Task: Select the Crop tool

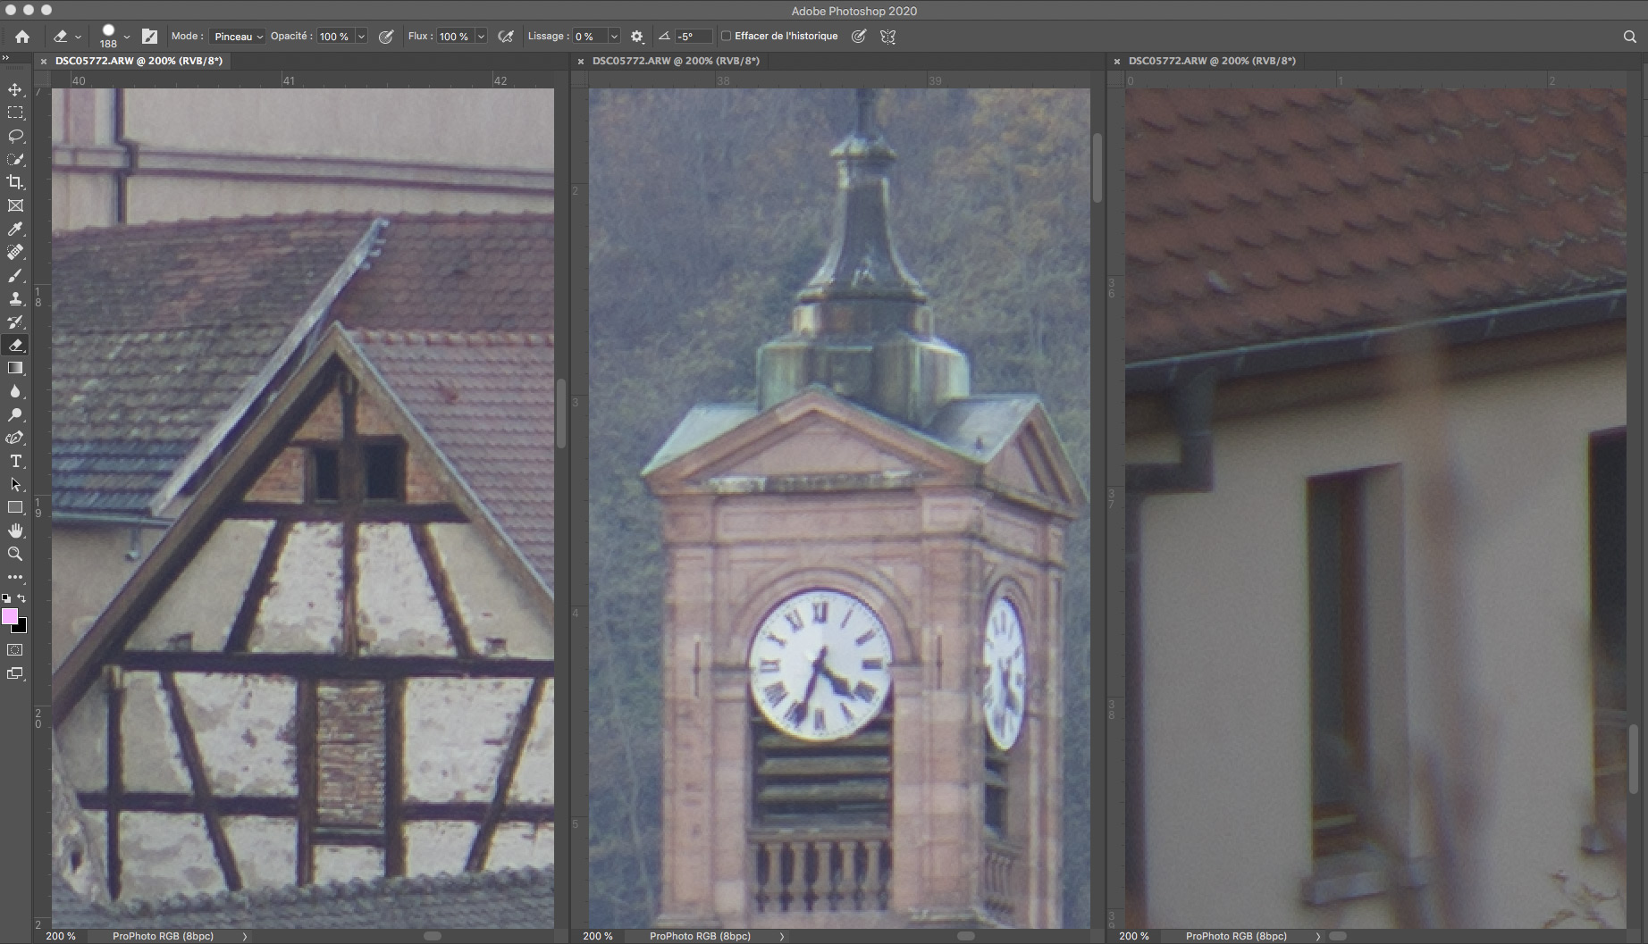Action: [15, 182]
